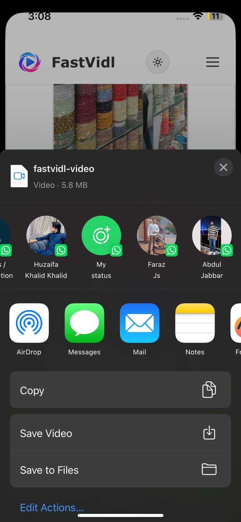Tap the Save to Files action

[x=120, y=469]
